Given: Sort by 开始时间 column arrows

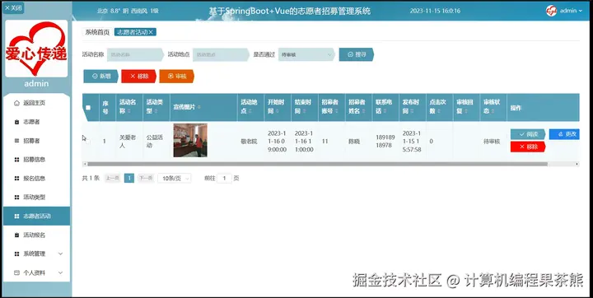Looking at the screenshot, I should point(278,112).
